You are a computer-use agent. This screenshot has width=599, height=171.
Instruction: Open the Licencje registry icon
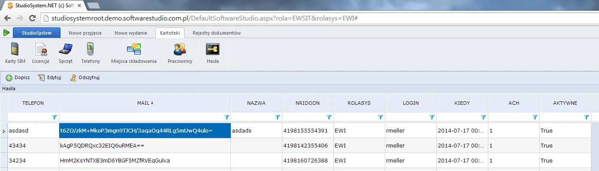[41, 53]
